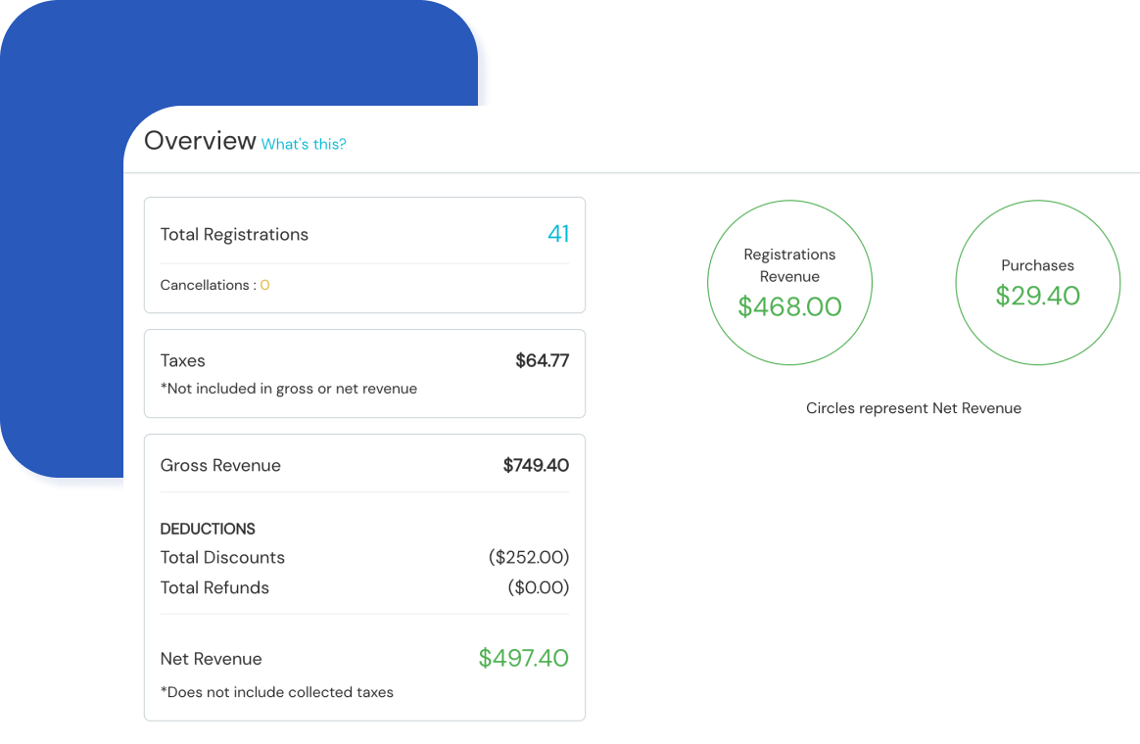This screenshot has height=744, width=1140.
Task: Click the Net Revenue label
Action: [x=211, y=659]
